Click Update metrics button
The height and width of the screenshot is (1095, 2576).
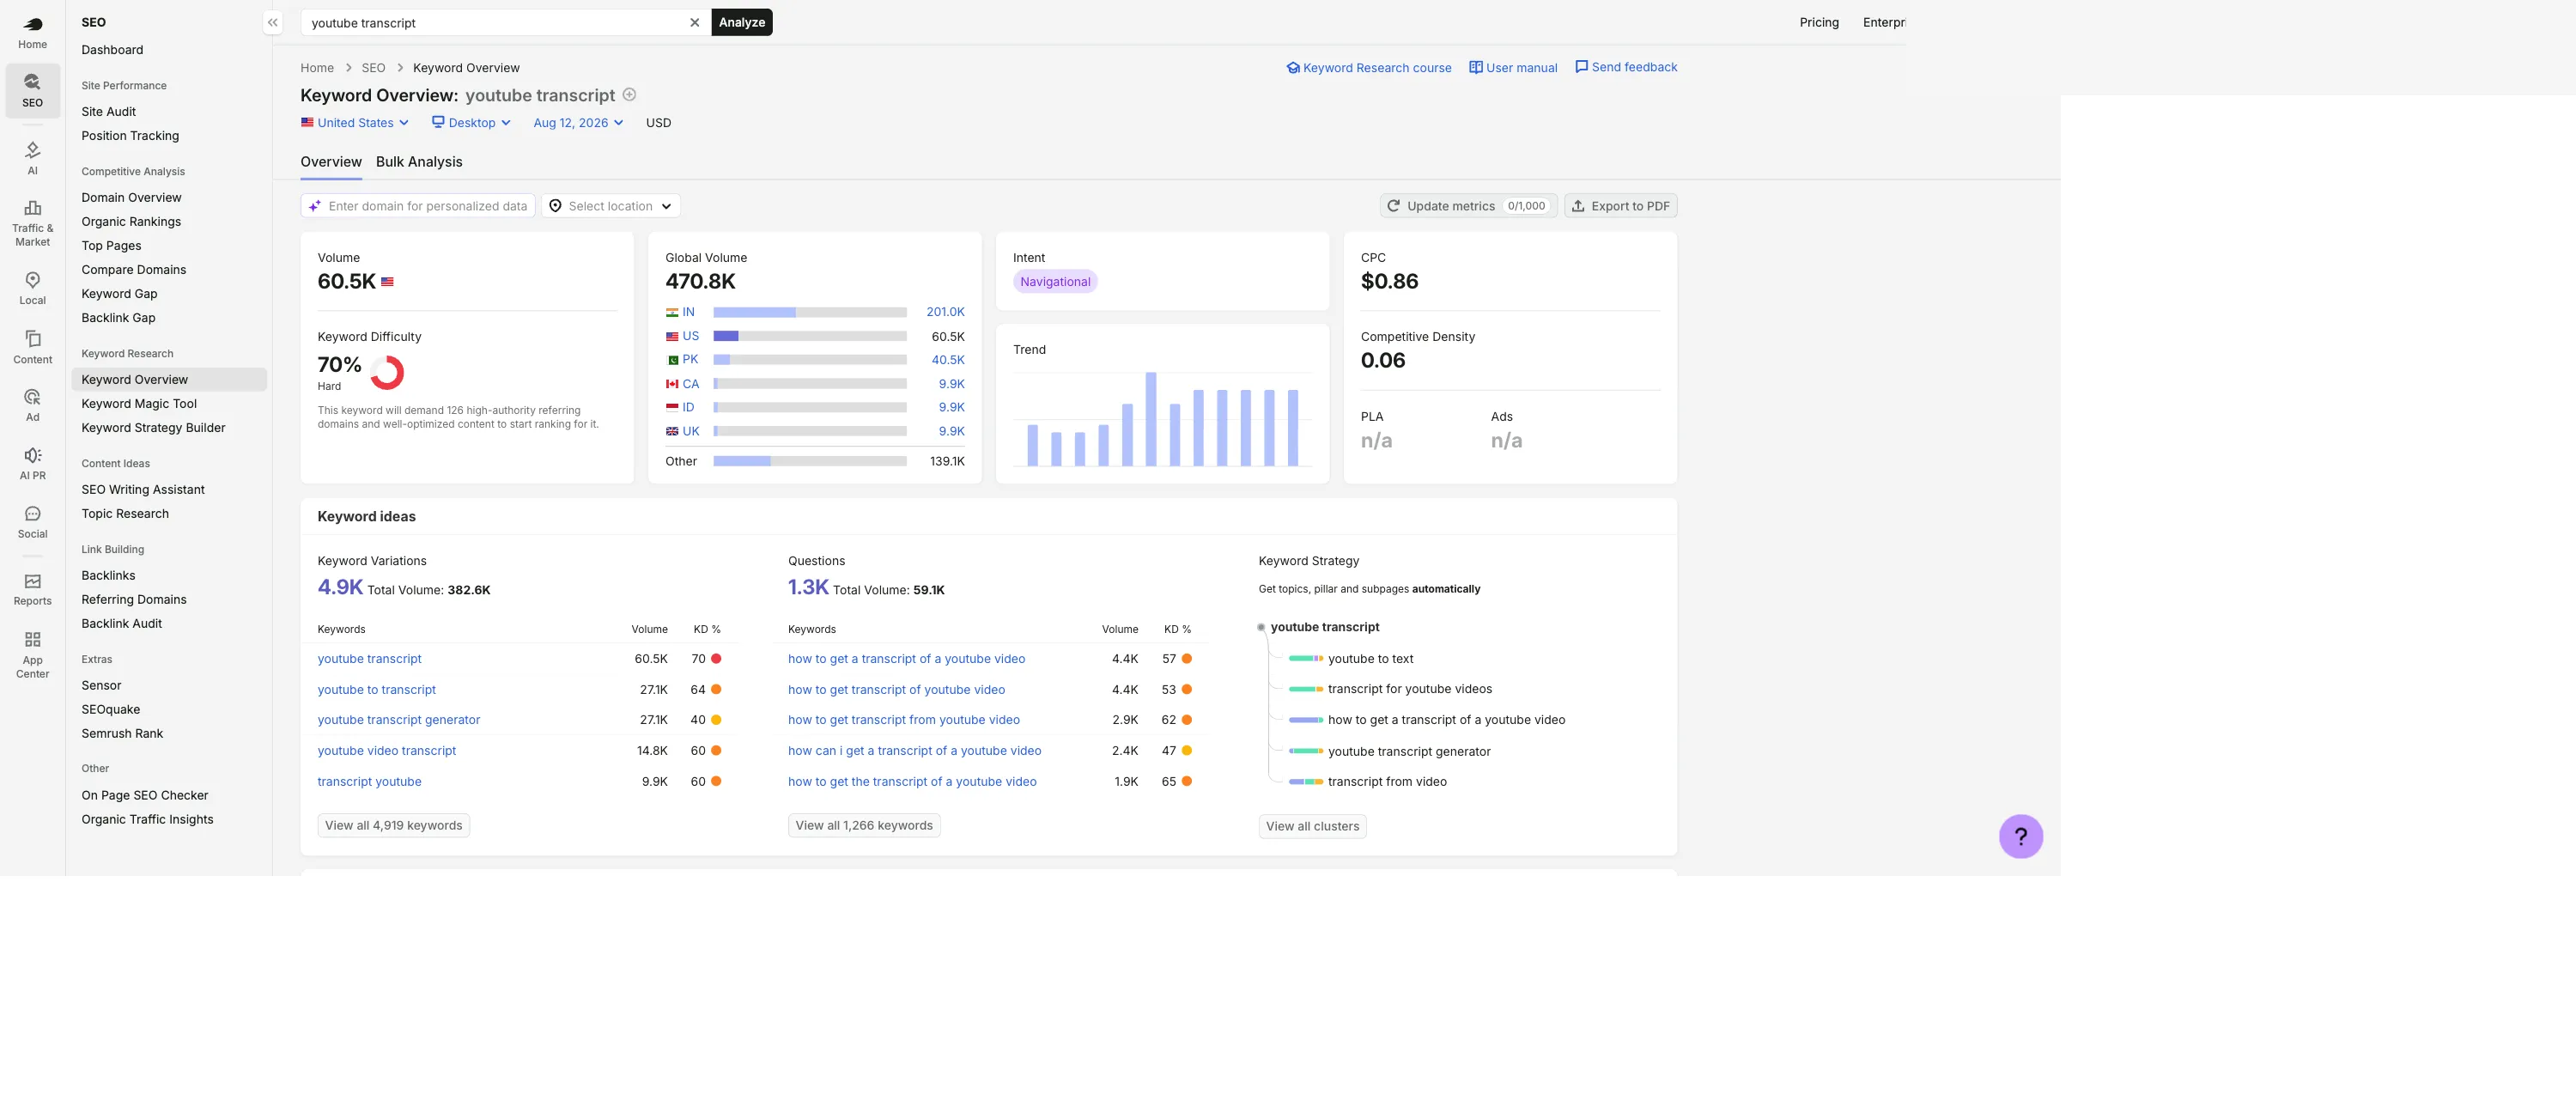coord(1468,206)
